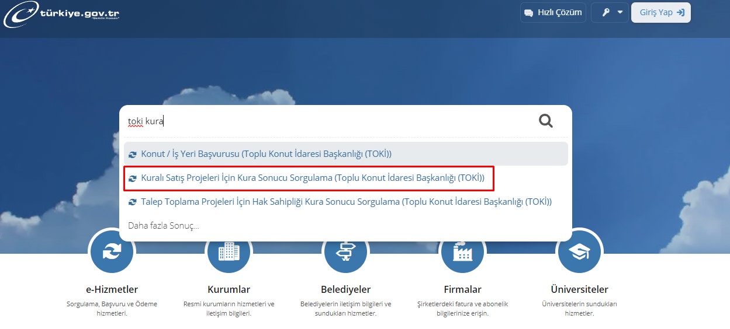Screen dimensions: 730x329
Task: Click 'Belediyelerin iletişim bilgileri' description text
Action: tap(345, 309)
